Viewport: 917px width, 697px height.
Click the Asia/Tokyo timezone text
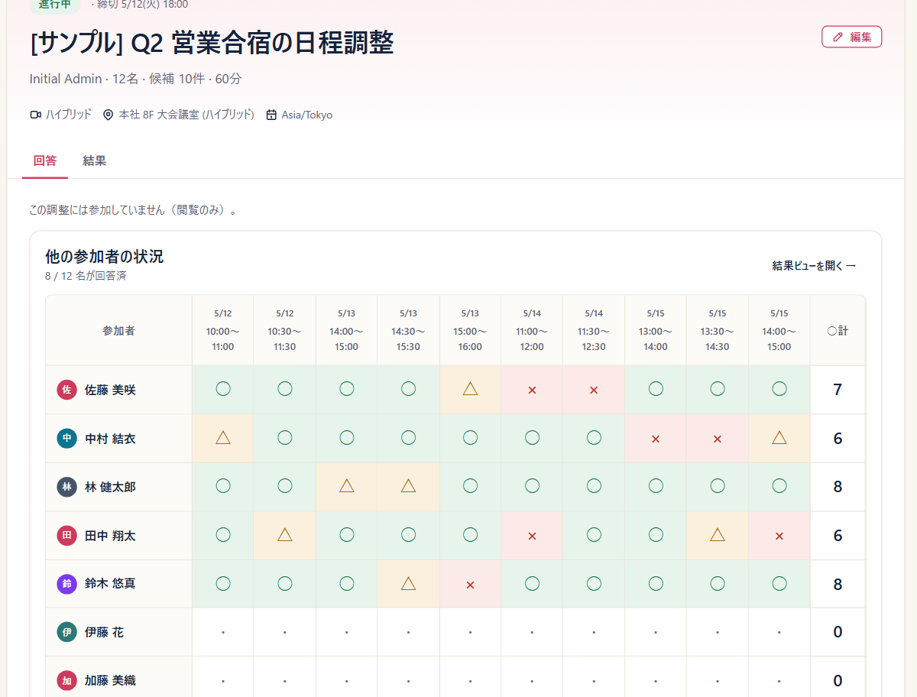[307, 115]
